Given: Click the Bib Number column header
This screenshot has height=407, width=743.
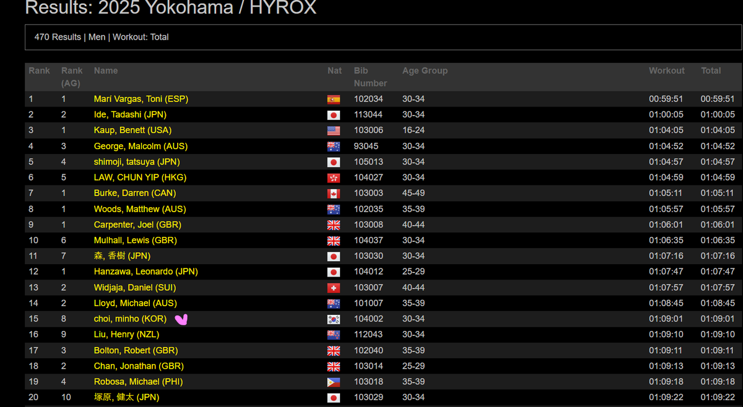Looking at the screenshot, I should (370, 77).
